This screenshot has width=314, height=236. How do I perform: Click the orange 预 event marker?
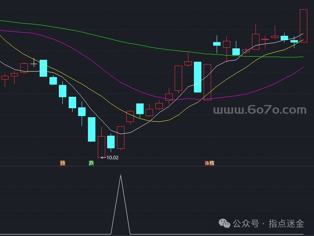[x=63, y=163]
